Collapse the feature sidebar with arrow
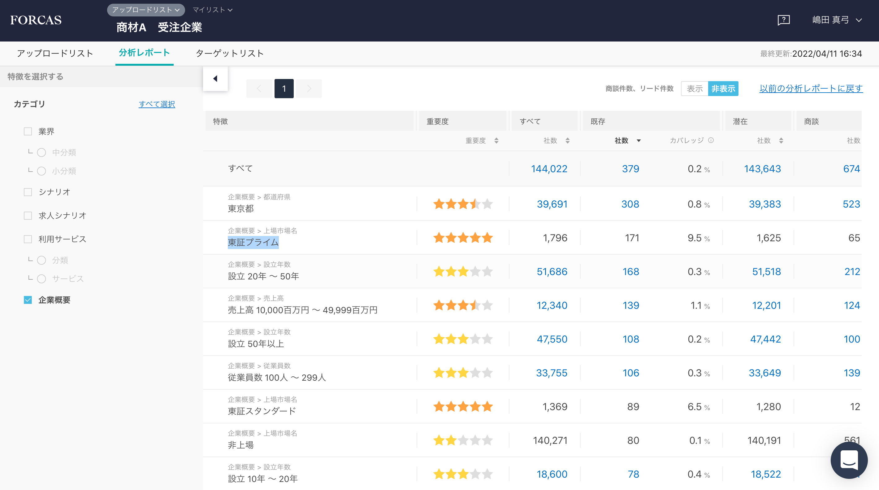The width and height of the screenshot is (879, 490). [215, 79]
